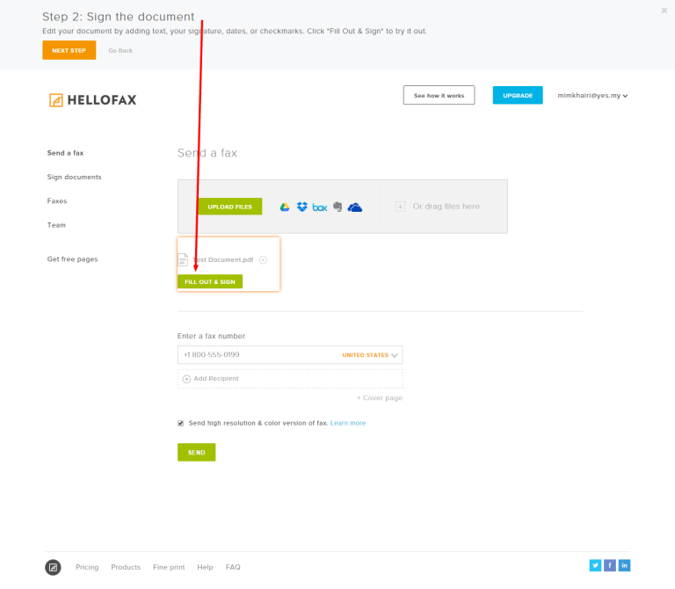Remove Test Document.pdf with the x icon

point(263,259)
